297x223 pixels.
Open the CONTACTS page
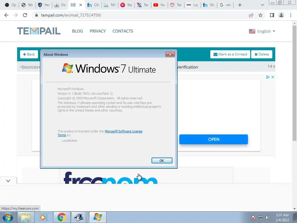click(x=123, y=31)
